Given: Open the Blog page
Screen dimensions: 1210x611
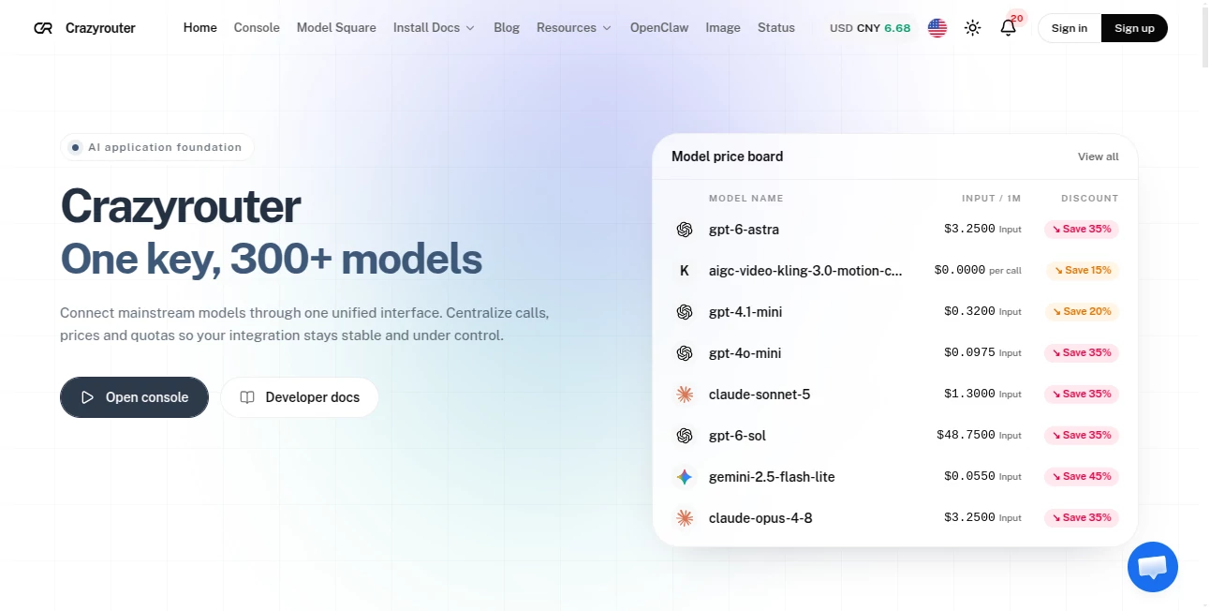Looking at the screenshot, I should [x=507, y=28].
